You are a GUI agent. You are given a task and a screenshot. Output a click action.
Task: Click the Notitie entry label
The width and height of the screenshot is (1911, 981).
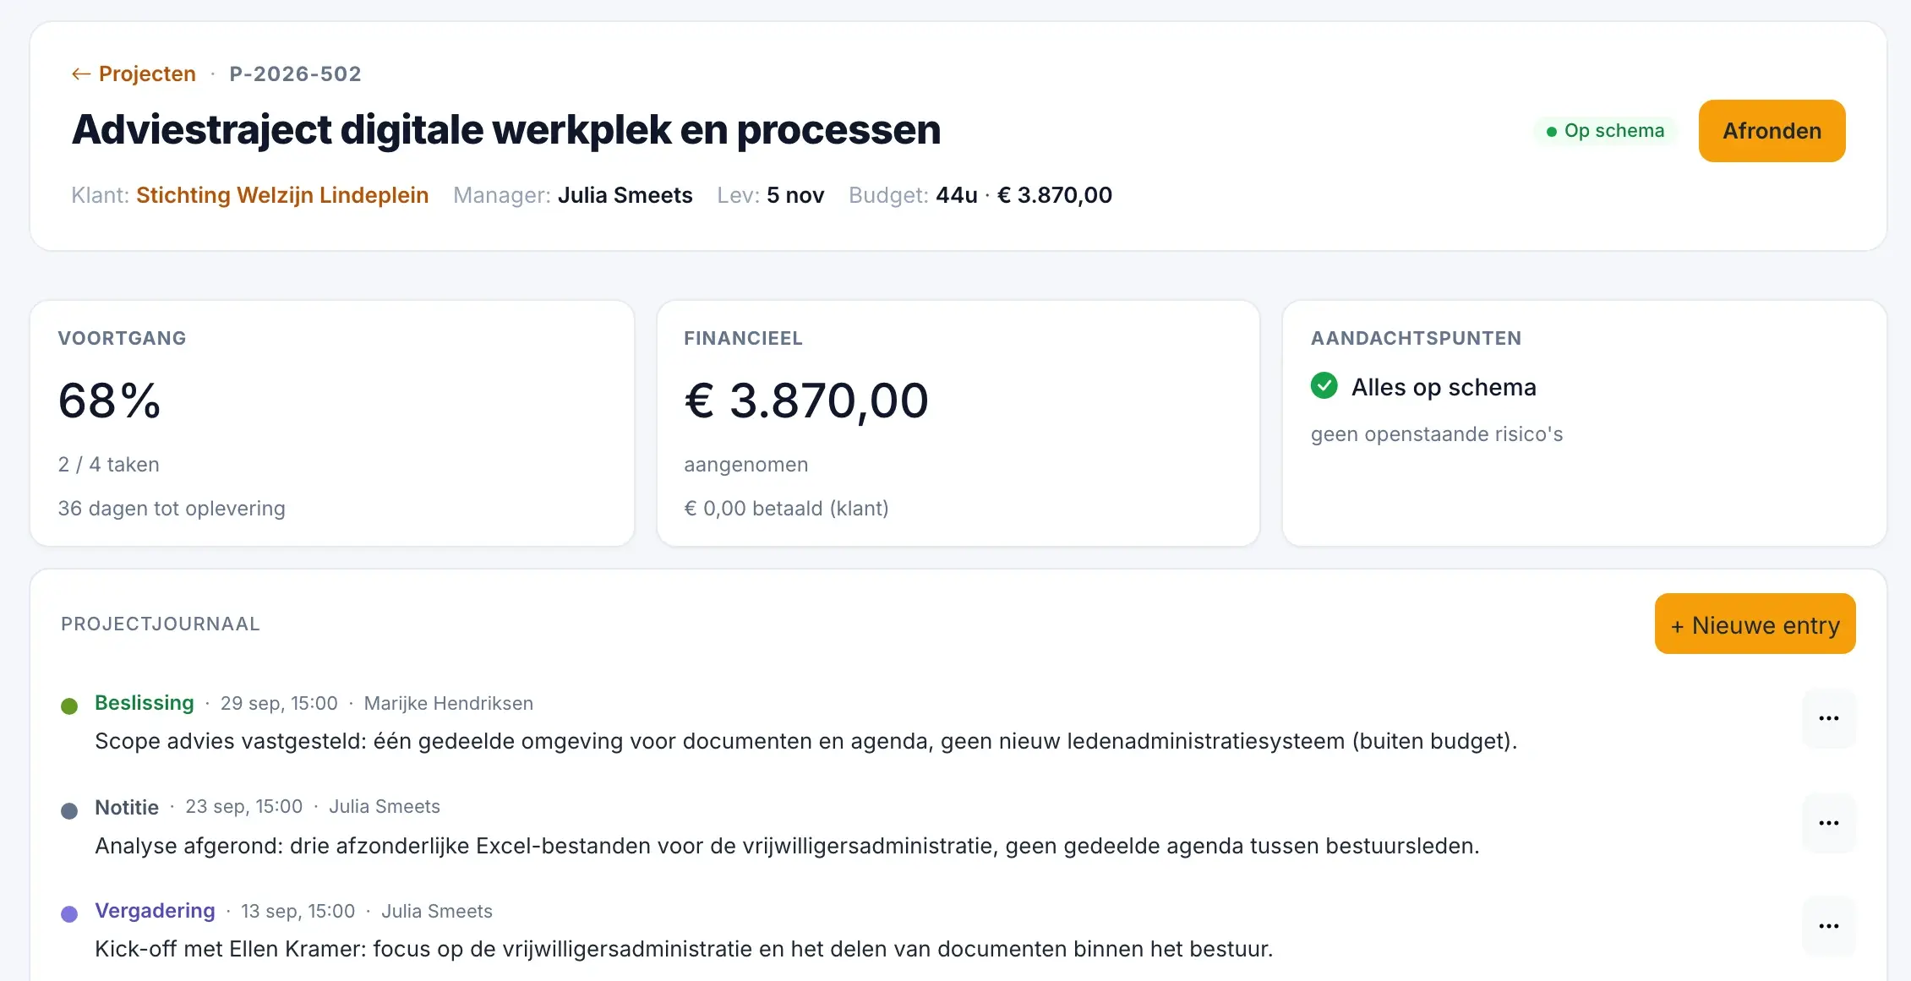tap(127, 808)
